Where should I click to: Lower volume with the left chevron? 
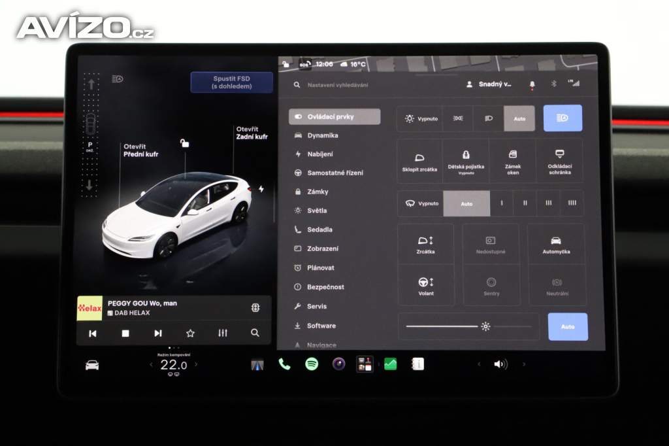pyautogui.click(x=479, y=364)
